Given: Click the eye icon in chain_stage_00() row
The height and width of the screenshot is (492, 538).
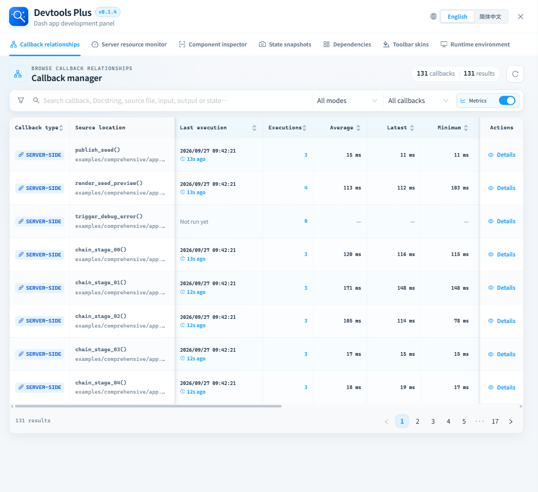Looking at the screenshot, I should pyautogui.click(x=491, y=254).
